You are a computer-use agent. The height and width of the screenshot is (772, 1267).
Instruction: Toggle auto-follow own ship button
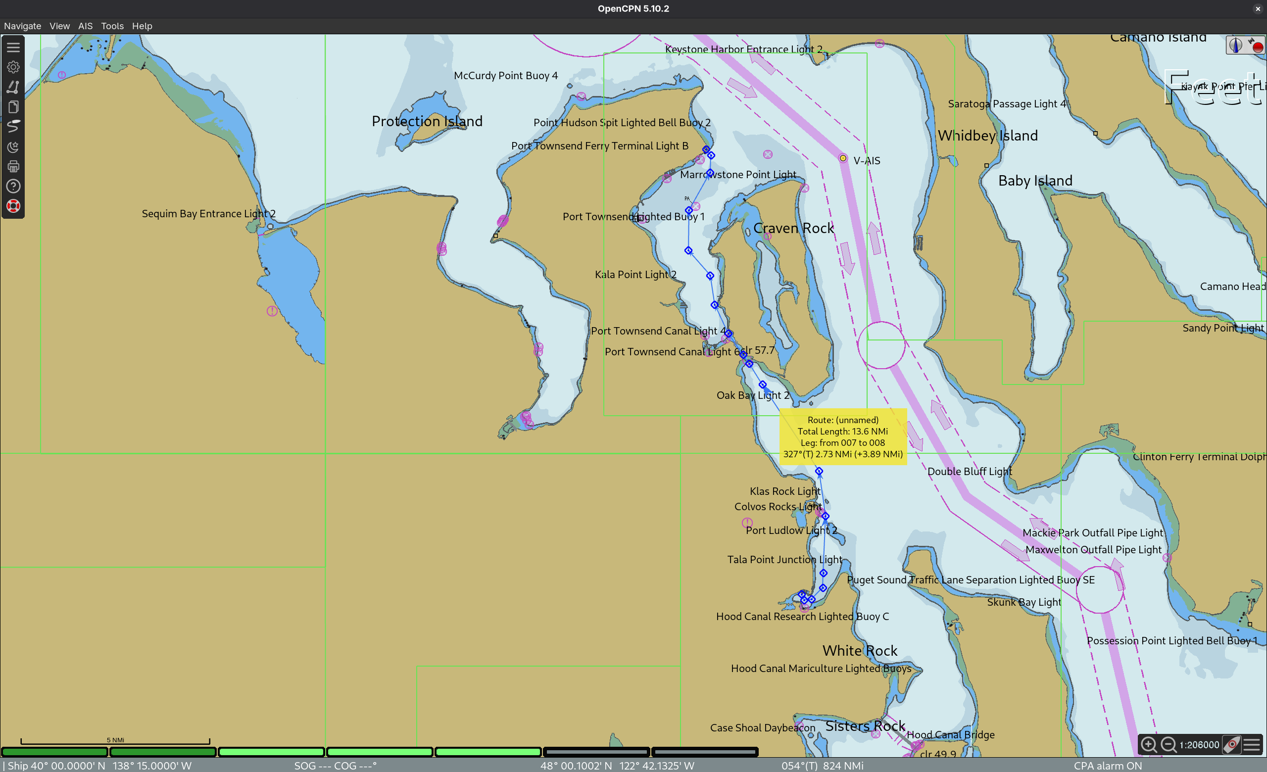click(x=1232, y=744)
